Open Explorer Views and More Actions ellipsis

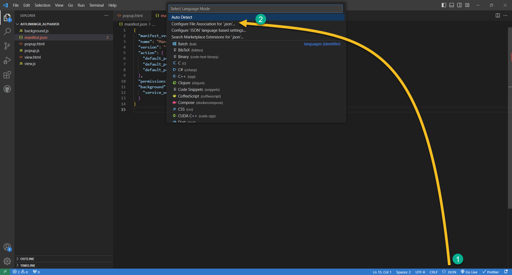pyautogui.click(x=106, y=15)
